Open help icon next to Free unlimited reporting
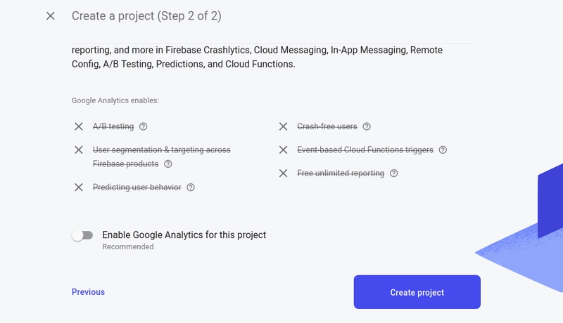Screen dimensions: 563x323 click(394, 173)
